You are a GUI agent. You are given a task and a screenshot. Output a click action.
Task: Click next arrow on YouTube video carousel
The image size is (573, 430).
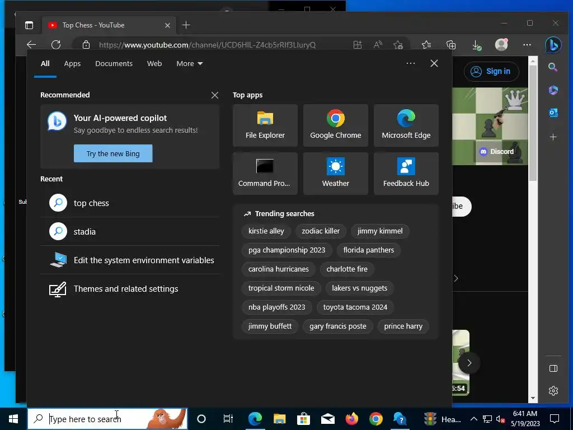click(469, 363)
